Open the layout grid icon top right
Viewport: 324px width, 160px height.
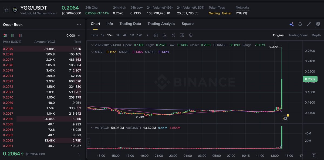click(318, 24)
